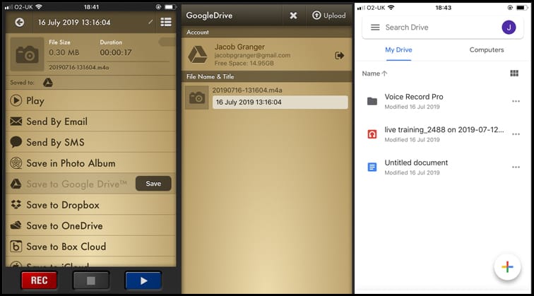Tap the Search Drive field
This screenshot has width=534, height=296.
(442, 28)
